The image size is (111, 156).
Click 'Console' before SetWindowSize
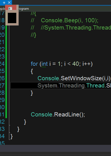48,78
